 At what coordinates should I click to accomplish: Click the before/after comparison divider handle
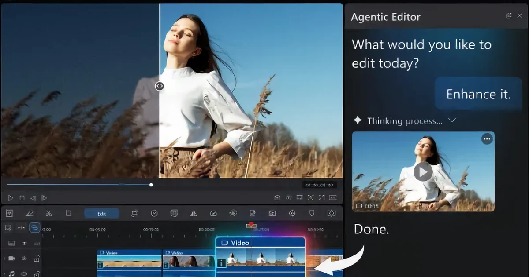[x=160, y=86]
